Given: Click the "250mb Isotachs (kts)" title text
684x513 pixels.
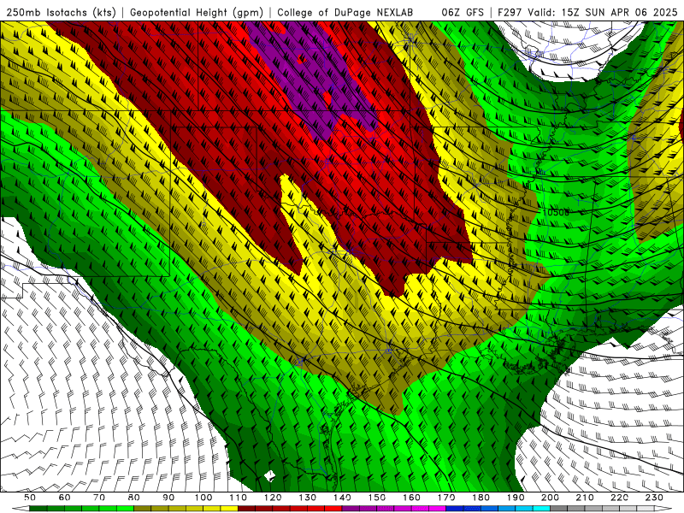Looking at the screenshot, I should pos(61,12).
